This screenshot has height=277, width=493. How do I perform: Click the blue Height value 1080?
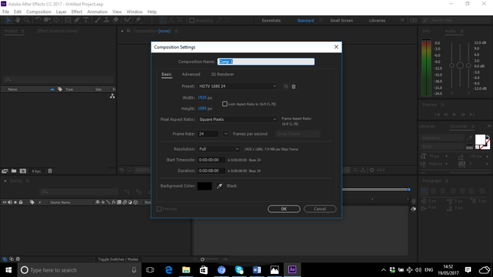click(202, 109)
